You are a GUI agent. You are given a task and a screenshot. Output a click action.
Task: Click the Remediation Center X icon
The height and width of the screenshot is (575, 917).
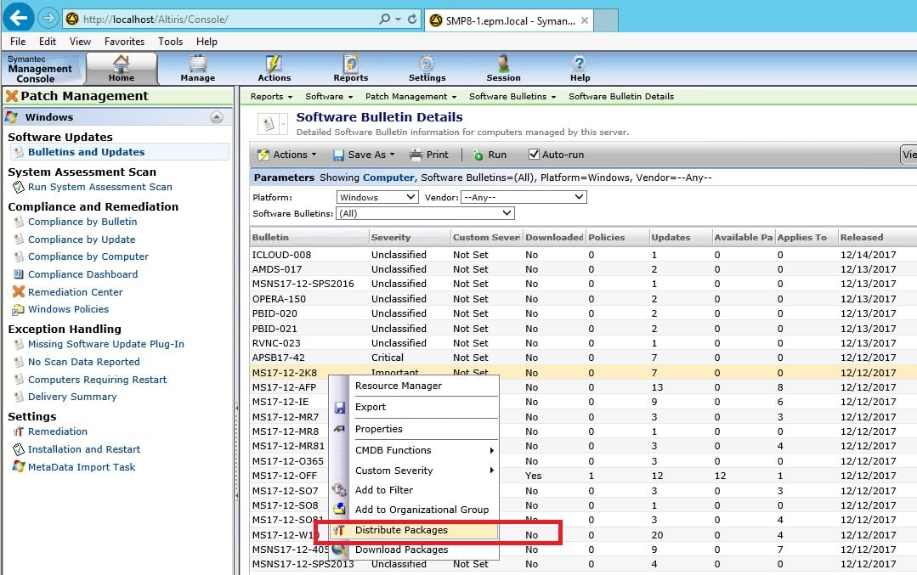point(19,291)
